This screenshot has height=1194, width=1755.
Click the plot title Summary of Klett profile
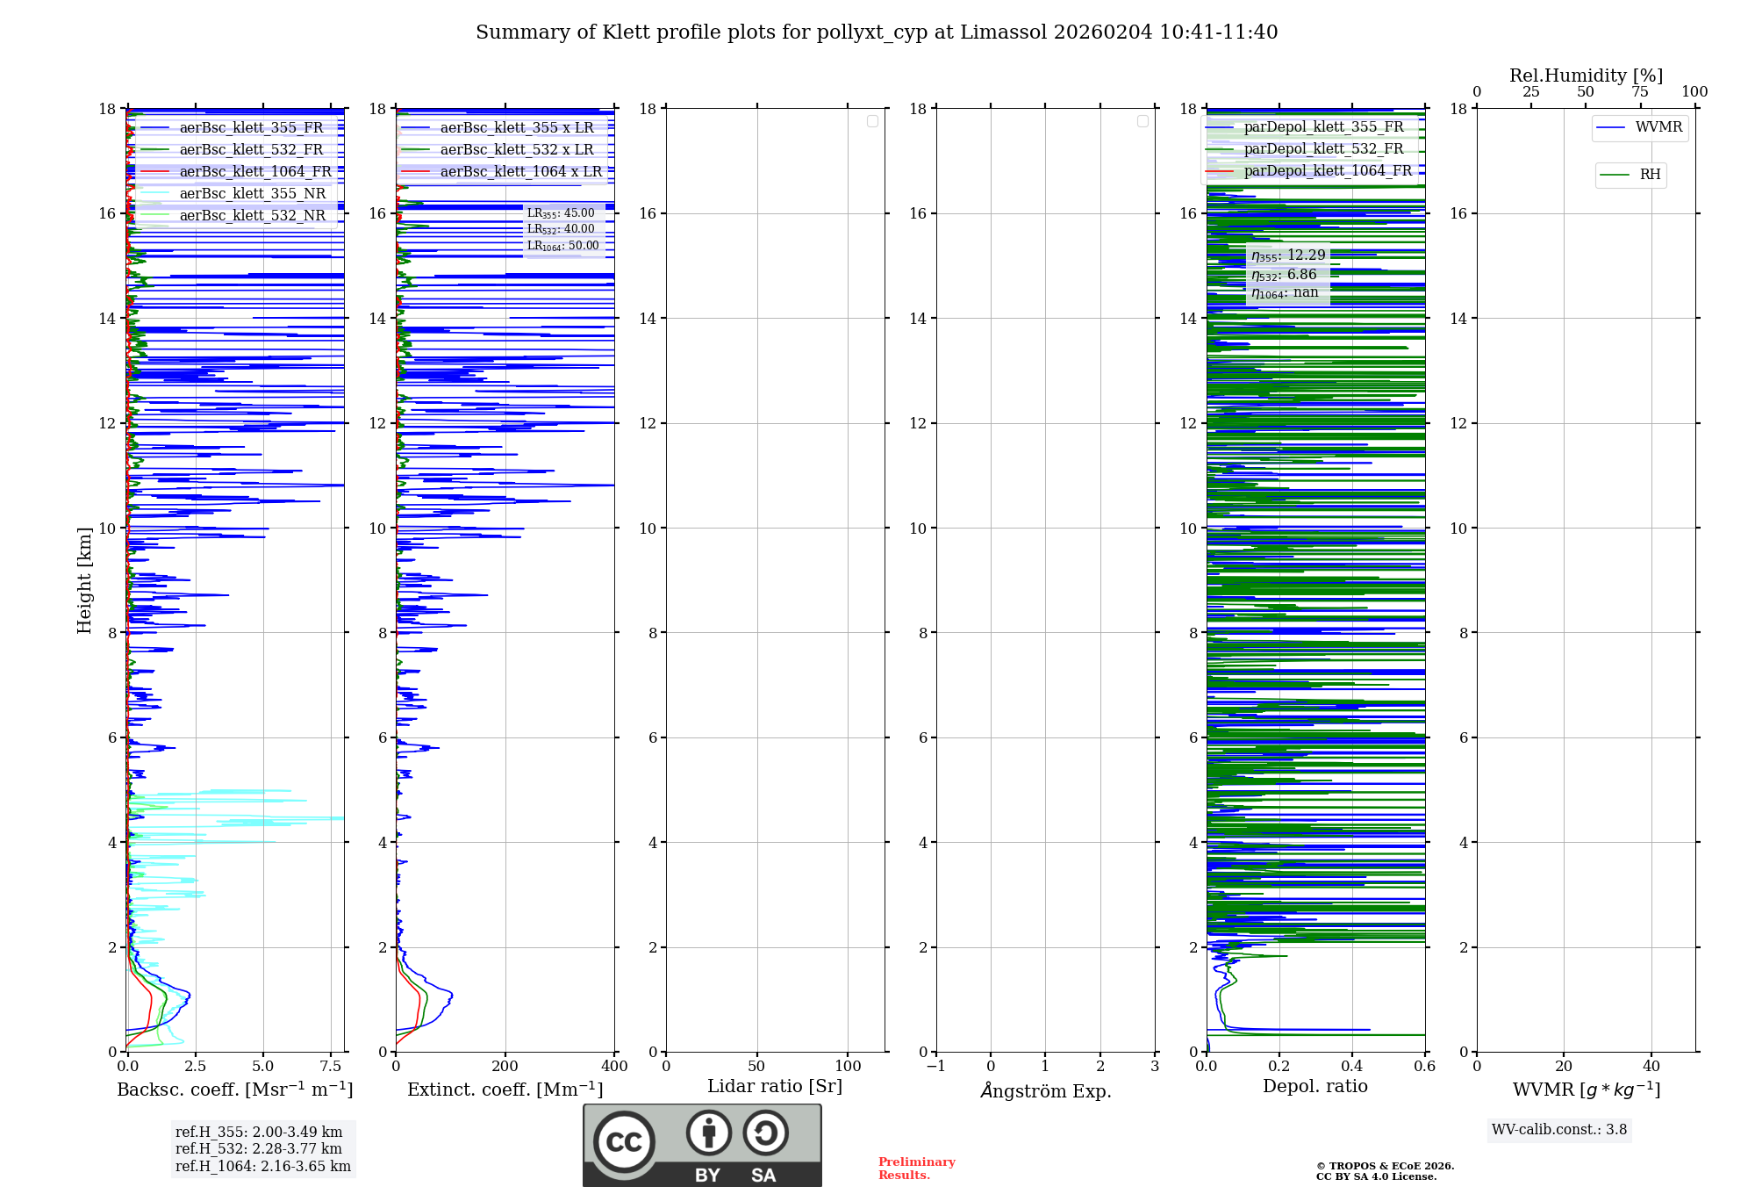877,32
